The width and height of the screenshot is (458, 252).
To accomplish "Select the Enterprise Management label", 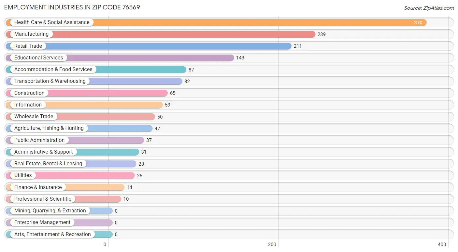I will 42,222.
